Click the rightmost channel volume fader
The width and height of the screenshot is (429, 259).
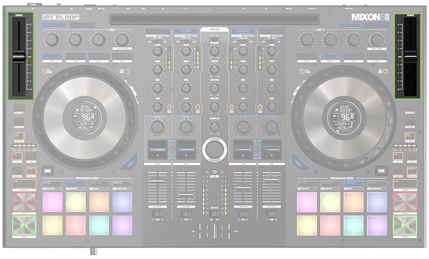(272, 179)
